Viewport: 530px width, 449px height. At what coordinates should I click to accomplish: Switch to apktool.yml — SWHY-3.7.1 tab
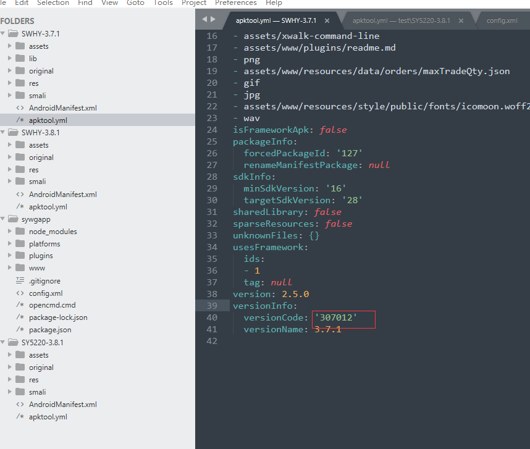[276, 20]
